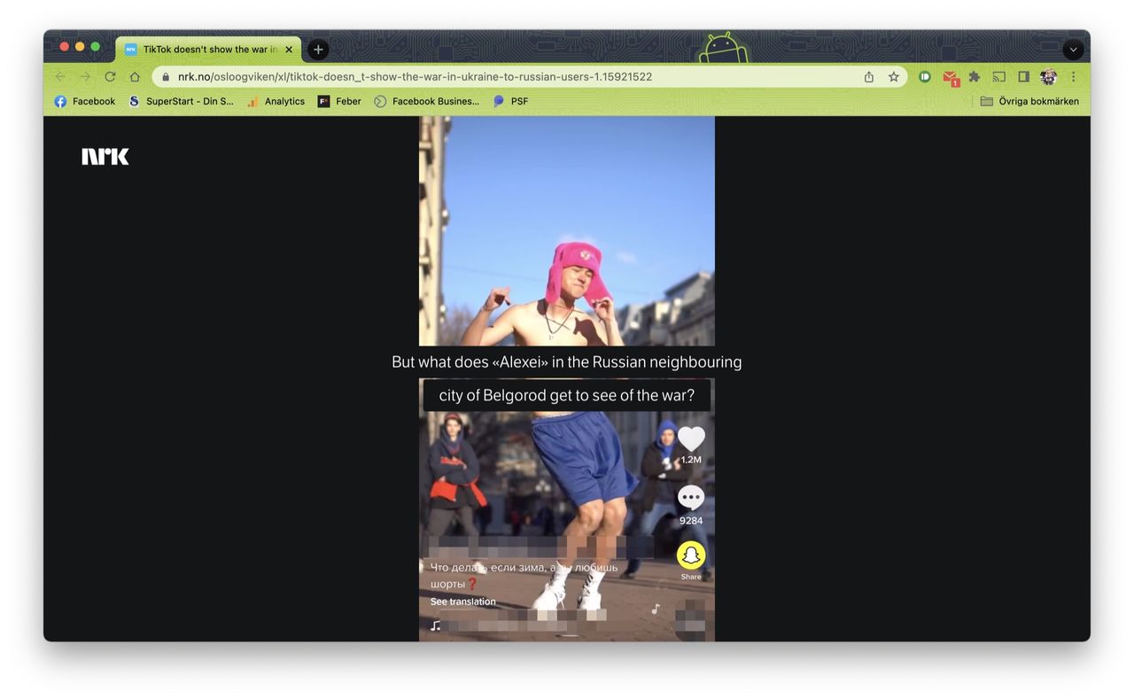Open the Gmail checker extension
Screen dimensions: 1134x699
pyautogui.click(x=950, y=78)
